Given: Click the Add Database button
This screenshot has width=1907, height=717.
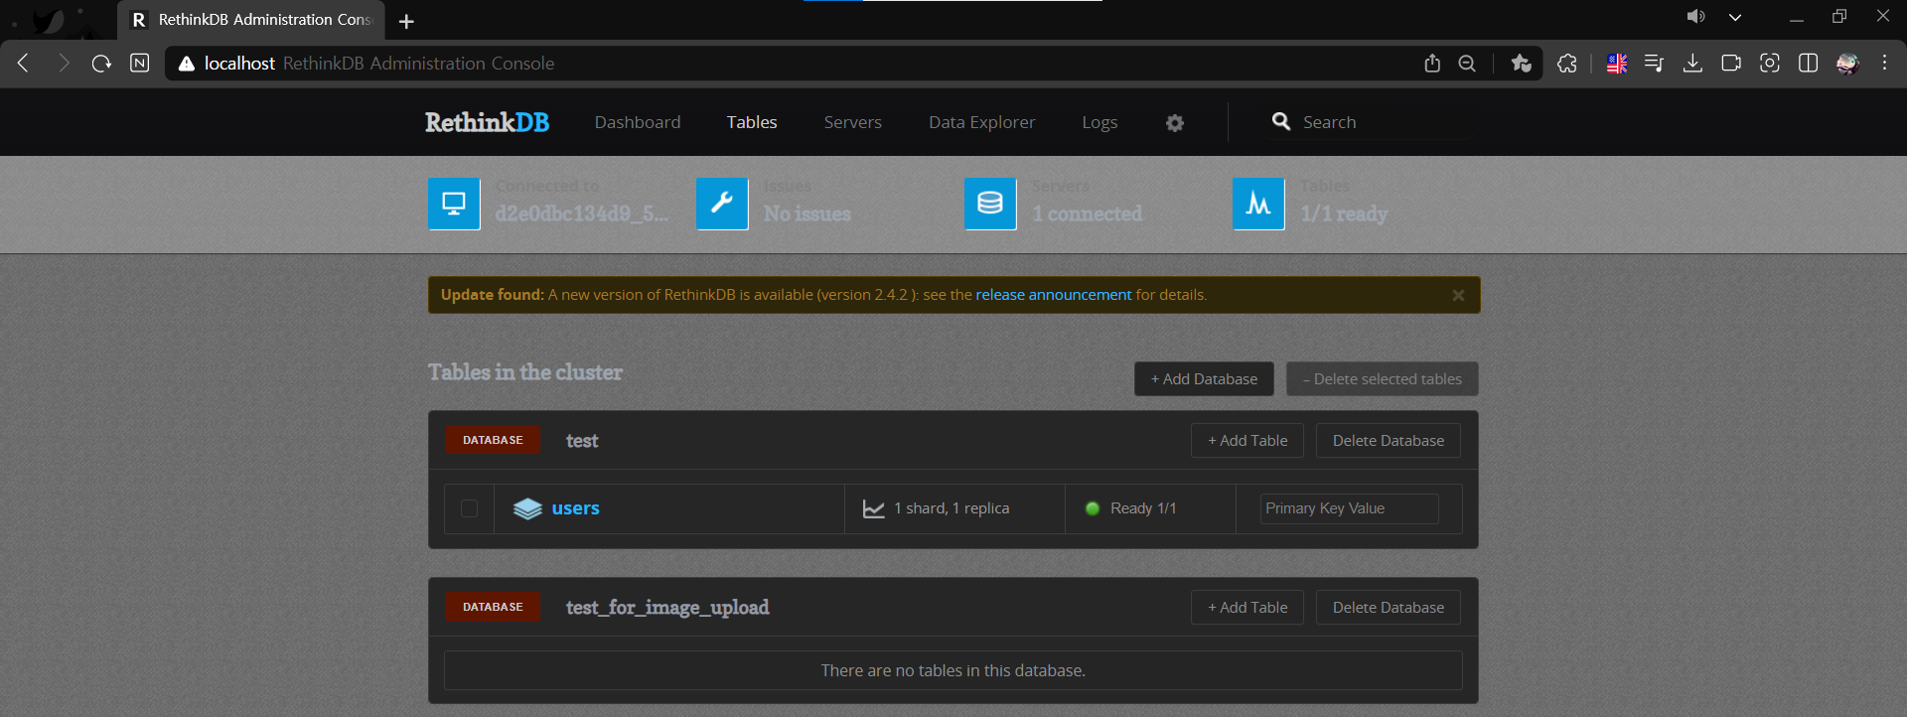Looking at the screenshot, I should pos(1204,379).
